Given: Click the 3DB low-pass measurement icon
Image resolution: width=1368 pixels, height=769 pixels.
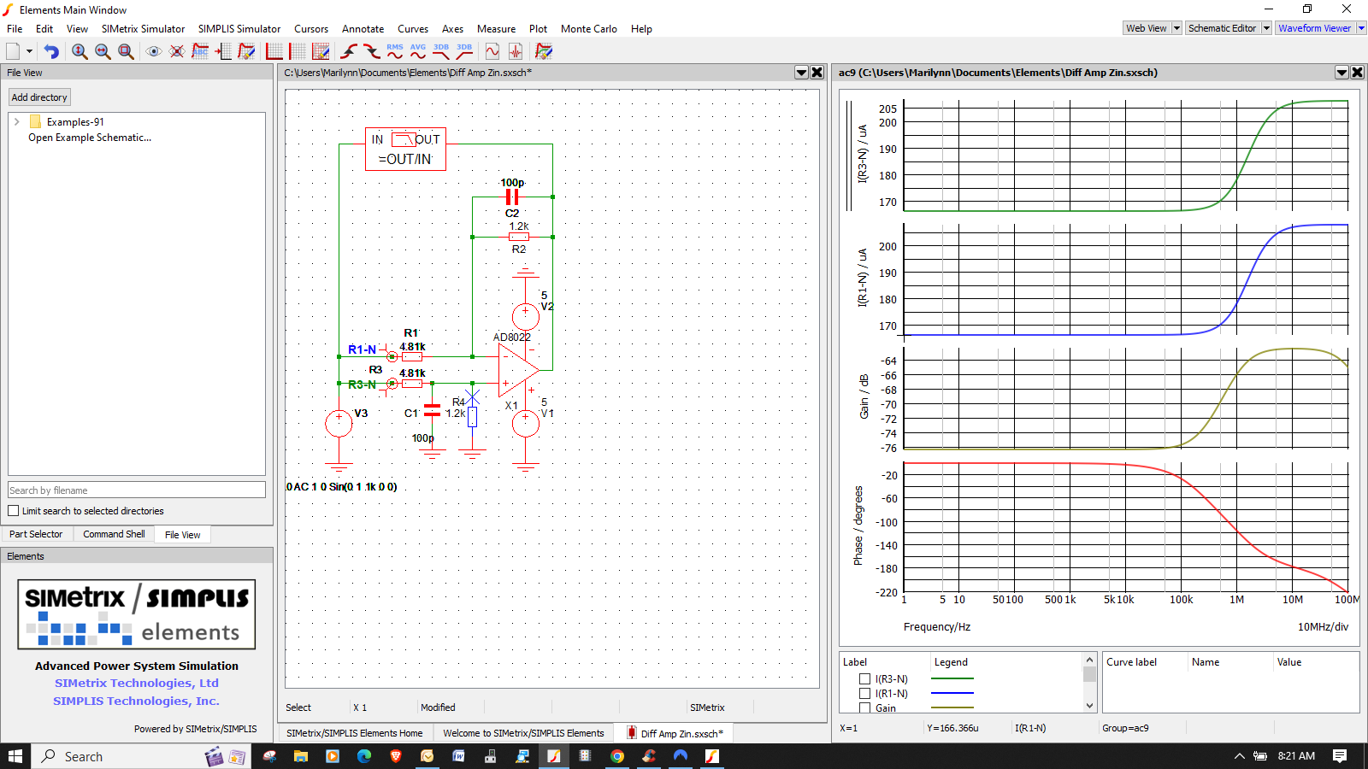Looking at the screenshot, I should [441, 51].
